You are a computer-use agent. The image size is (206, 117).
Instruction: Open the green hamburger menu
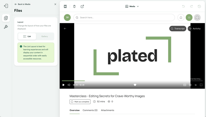coord(189,17)
